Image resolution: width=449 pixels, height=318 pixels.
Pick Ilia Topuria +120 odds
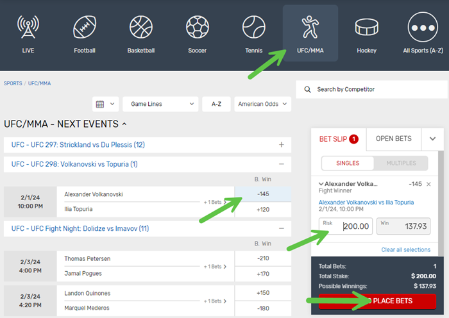click(x=262, y=209)
